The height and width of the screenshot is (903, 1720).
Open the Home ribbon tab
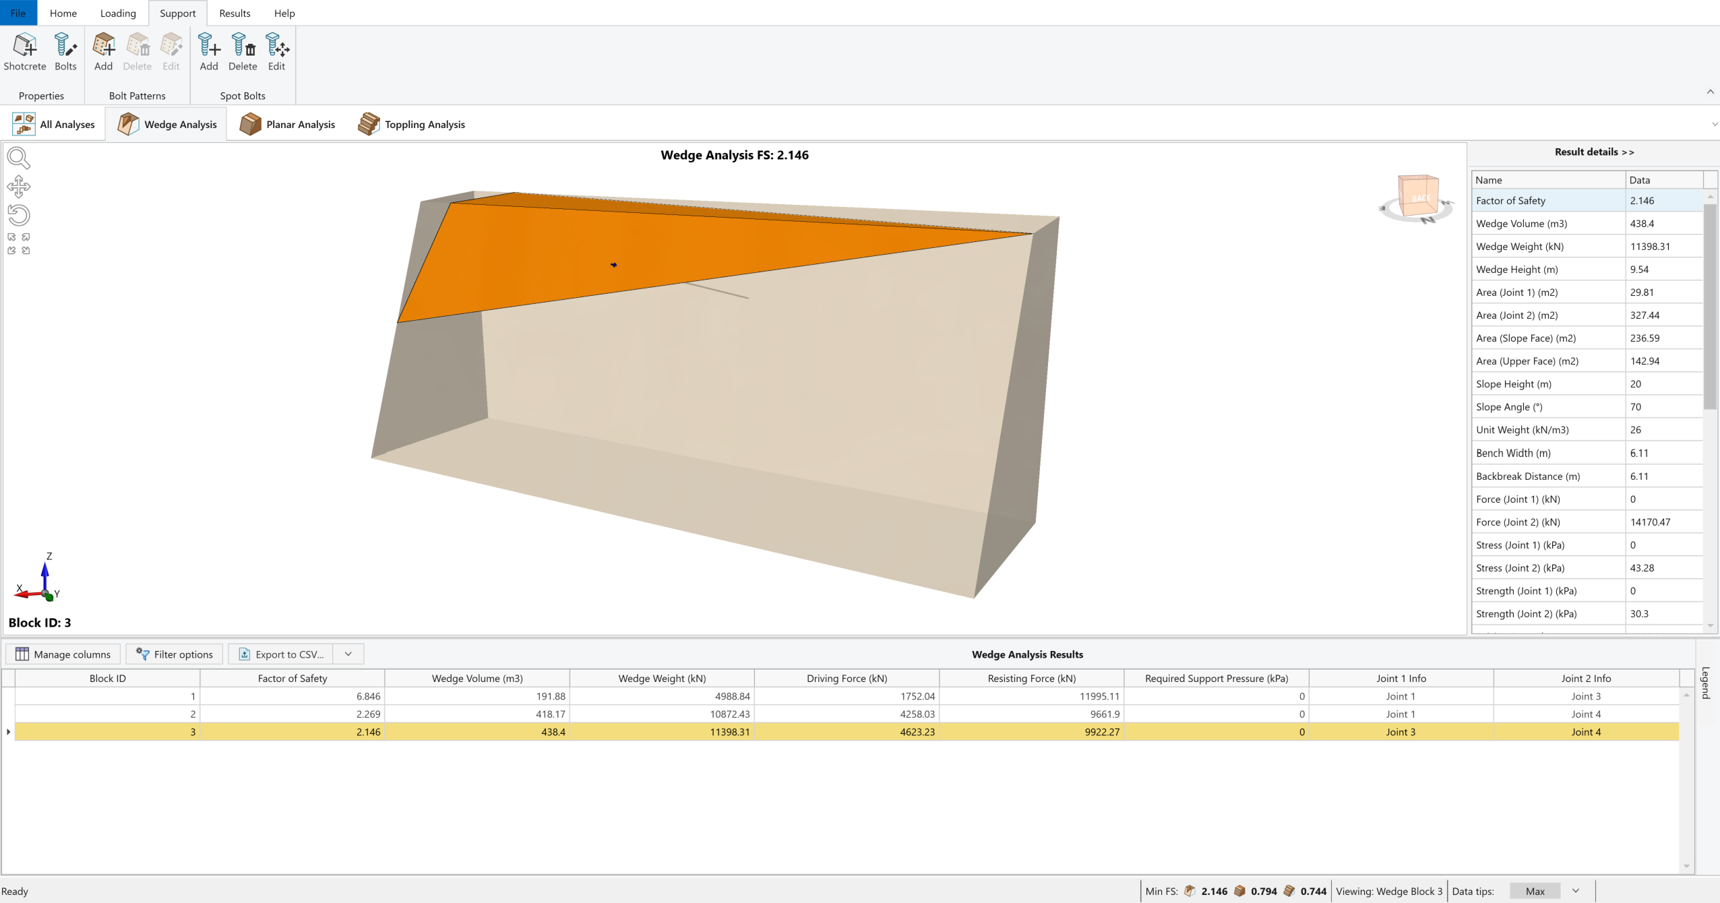pos(63,13)
